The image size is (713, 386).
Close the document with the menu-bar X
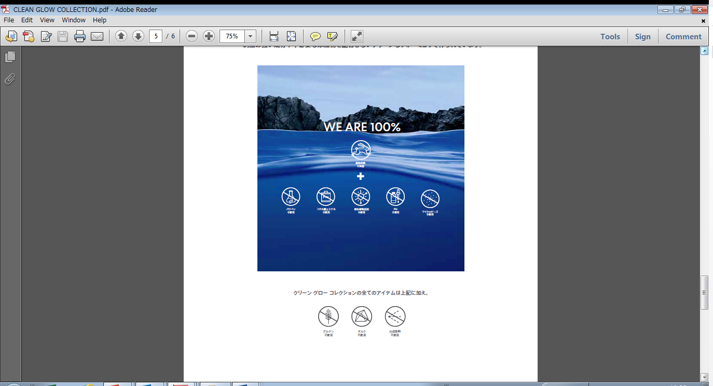[704, 21]
